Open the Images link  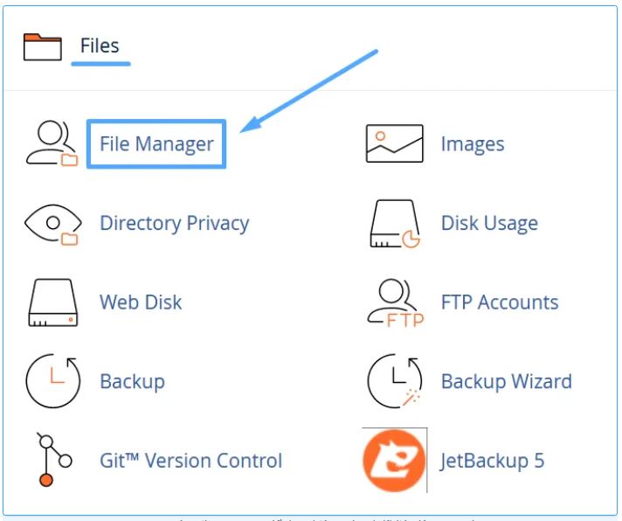(473, 144)
